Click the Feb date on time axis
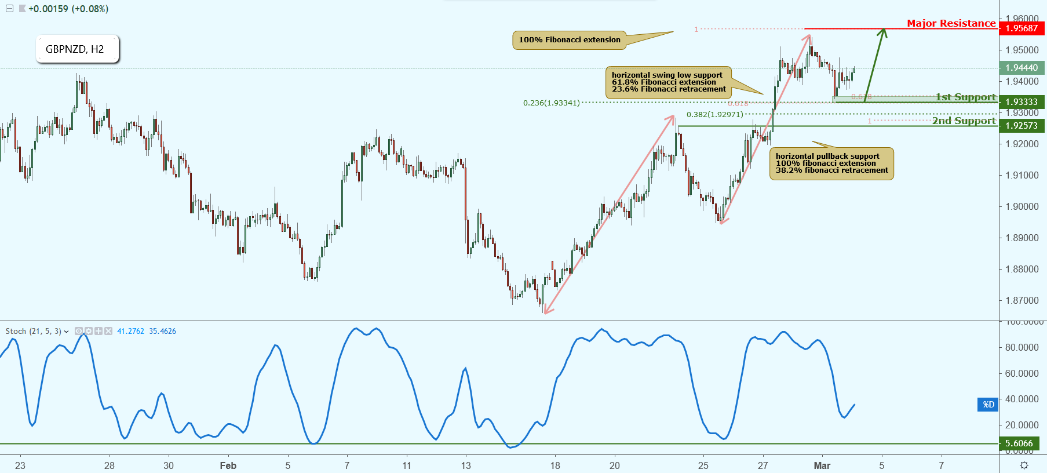This screenshot has height=473, width=1047. point(228,465)
